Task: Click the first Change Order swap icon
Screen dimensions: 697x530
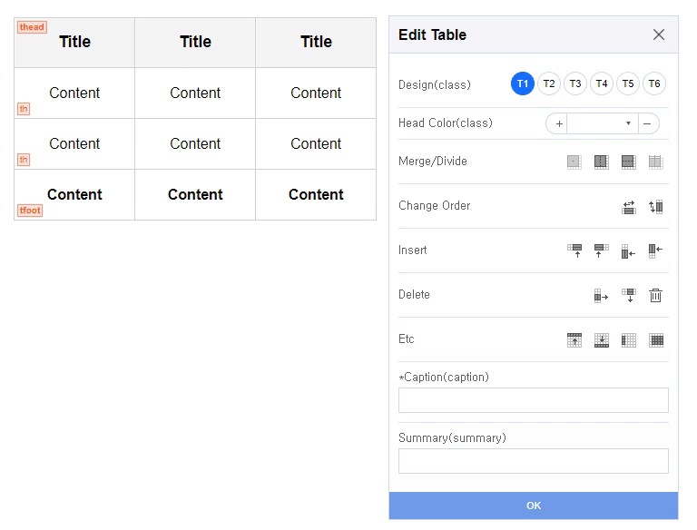Action: 628,207
